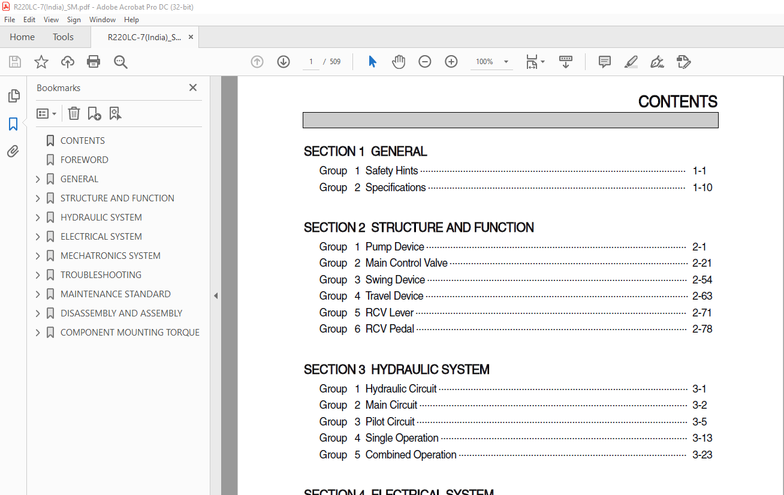
Task: Open the Attachments paperclip panel
Action: (13, 152)
